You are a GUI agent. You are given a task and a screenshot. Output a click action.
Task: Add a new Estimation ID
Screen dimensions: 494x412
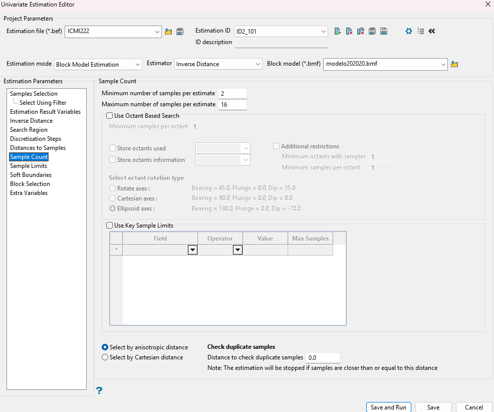(x=337, y=31)
